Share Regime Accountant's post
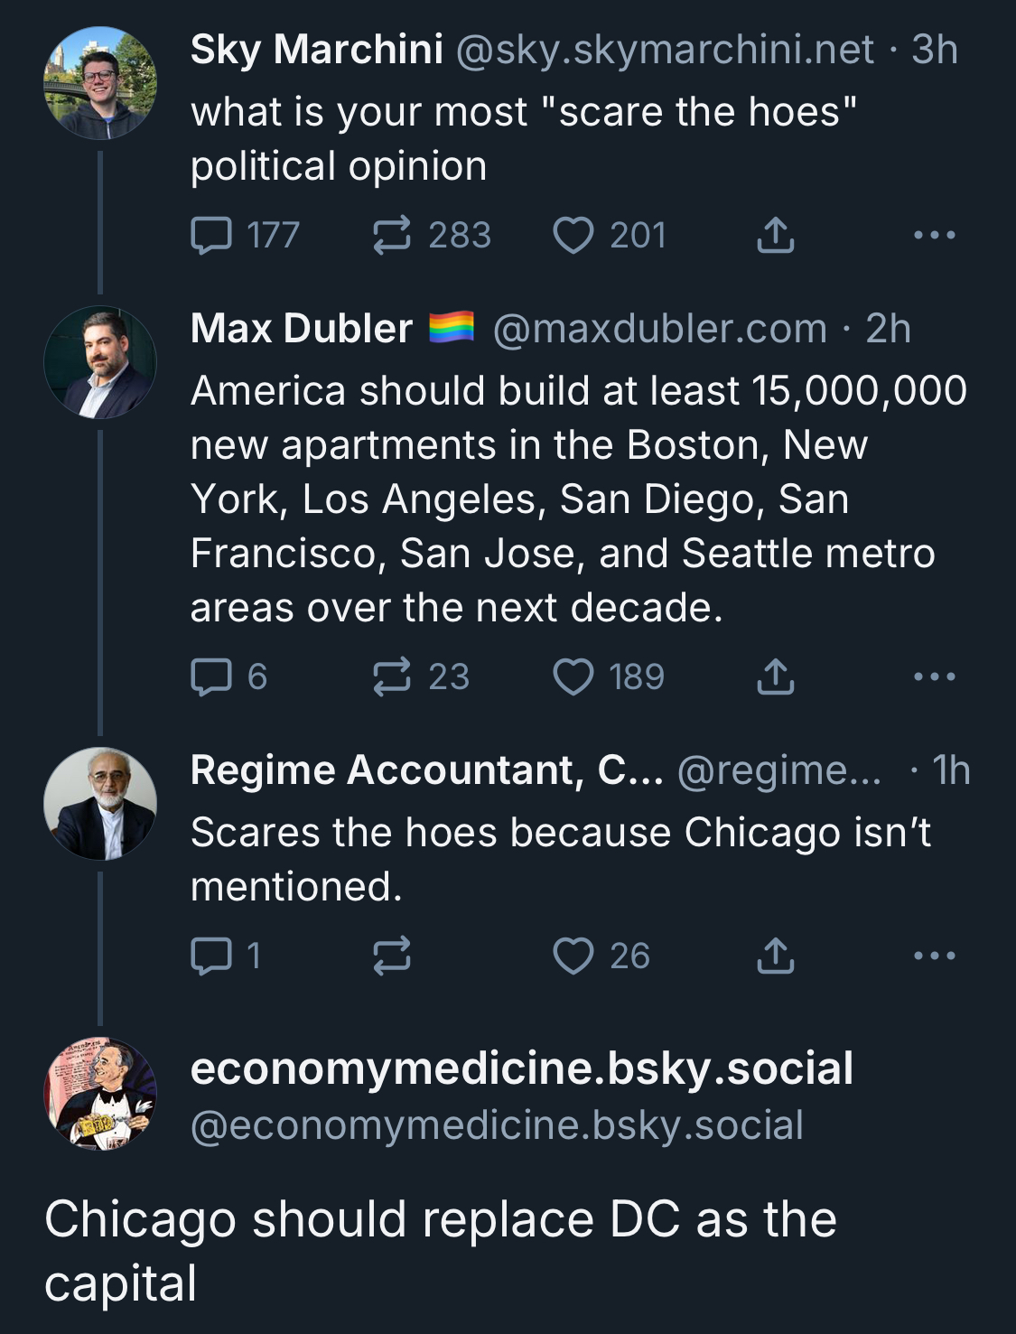The height and width of the screenshot is (1334, 1016). (x=775, y=956)
